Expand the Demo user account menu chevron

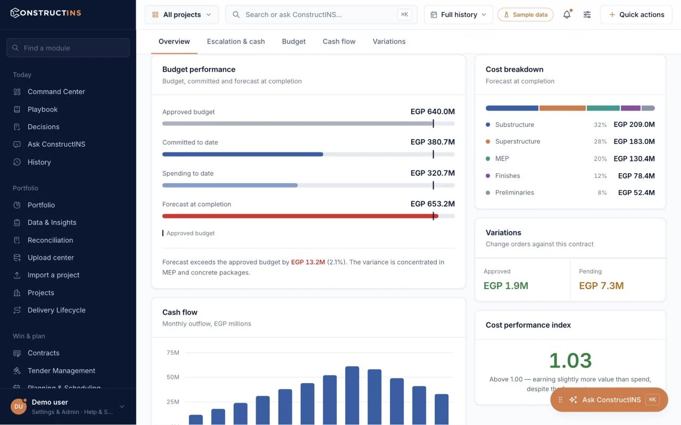(122, 407)
